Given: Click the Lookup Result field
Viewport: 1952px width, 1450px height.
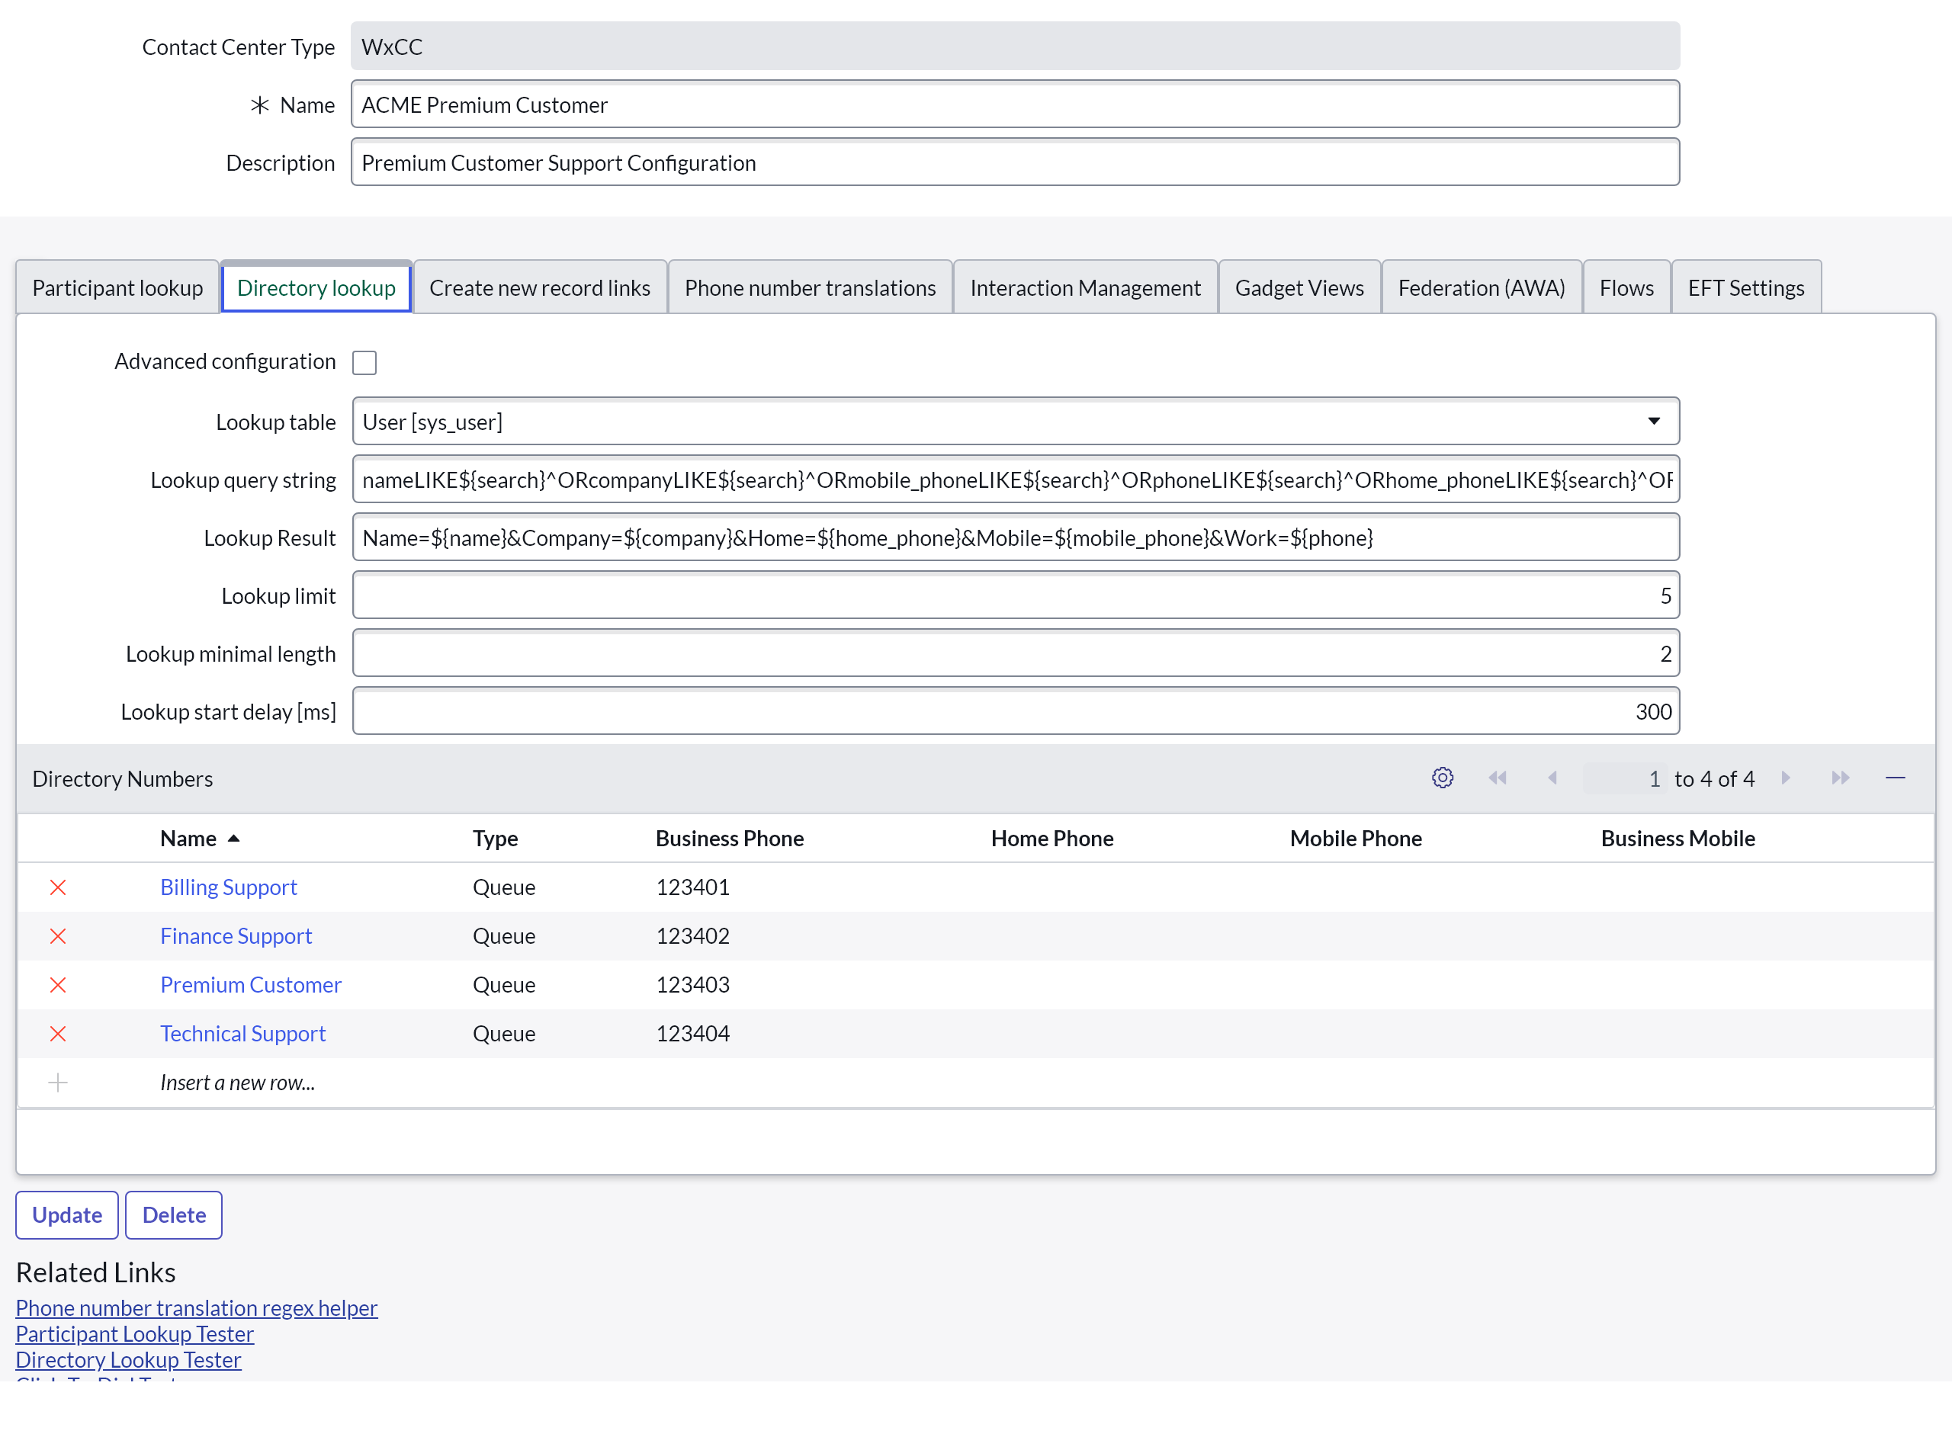Looking at the screenshot, I should pos(1016,537).
